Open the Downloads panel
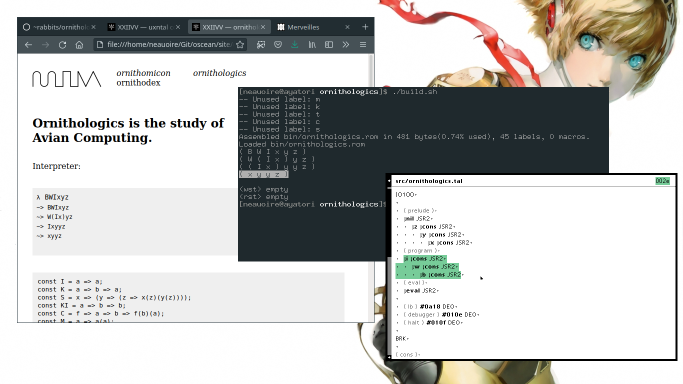The image size is (683, 384). [295, 45]
